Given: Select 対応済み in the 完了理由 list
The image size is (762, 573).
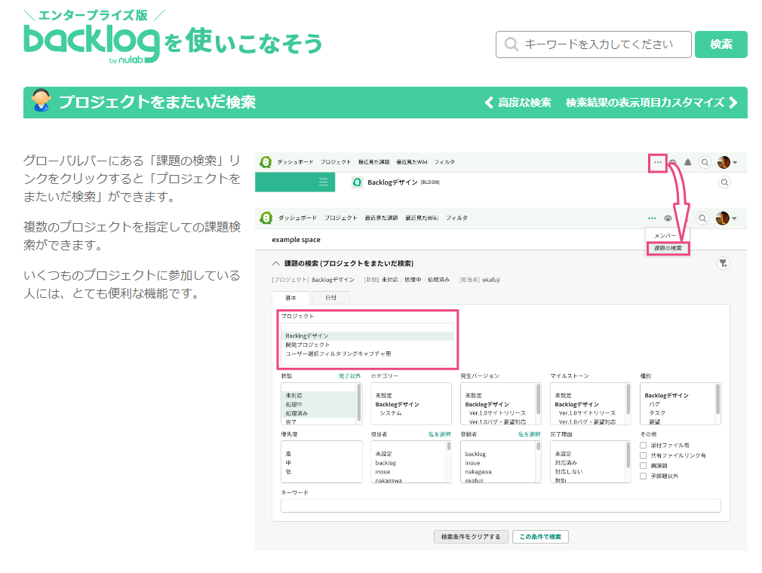Looking at the screenshot, I should [566, 463].
